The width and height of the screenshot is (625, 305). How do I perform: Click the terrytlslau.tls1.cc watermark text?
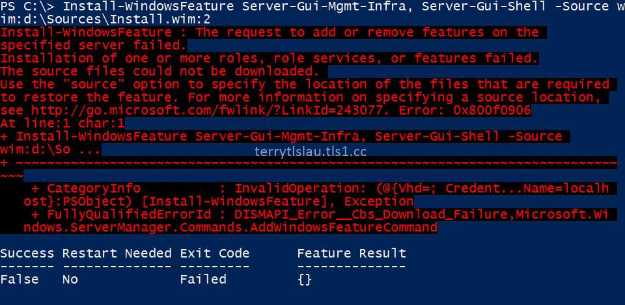tap(311, 152)
